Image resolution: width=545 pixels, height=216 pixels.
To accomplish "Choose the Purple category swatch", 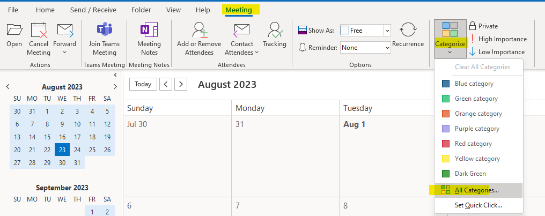I will click(446, 129).
